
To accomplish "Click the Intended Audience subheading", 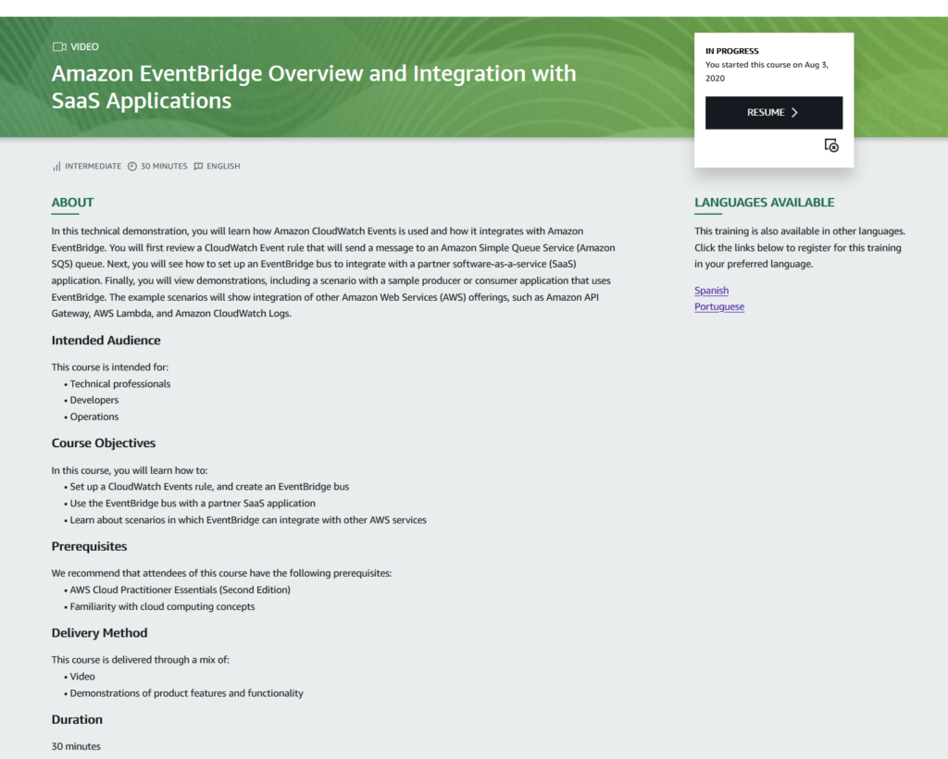I will click(x=106, y=341).
